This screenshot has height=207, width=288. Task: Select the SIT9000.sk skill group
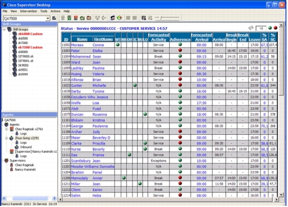25,57
